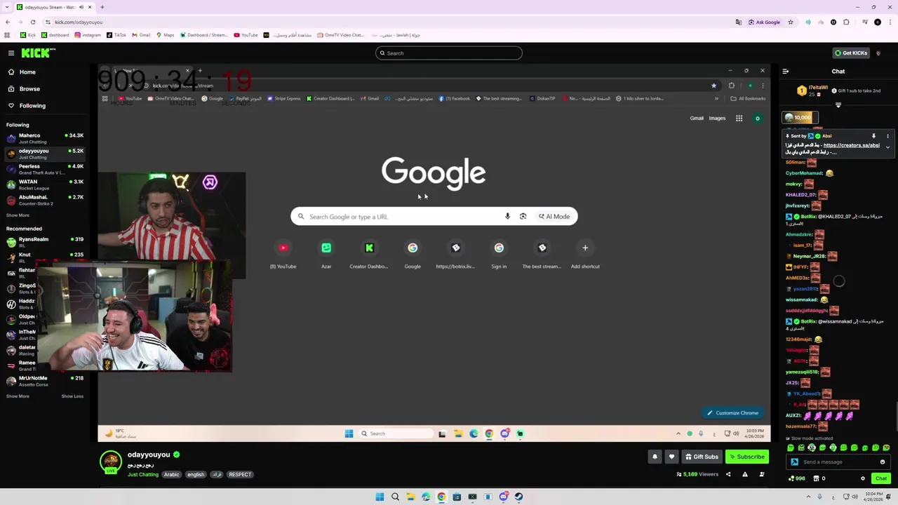This screenshot has width=898, height=505.
Task: Click the Get KICKs button
Action: point(851,53)
